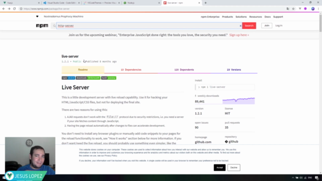
Task: Switch to the Node.js browser tab
Action: click(141, 3)
